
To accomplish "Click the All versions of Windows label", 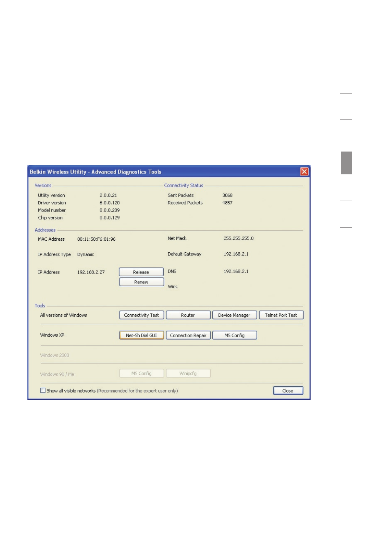I will [x=64, y=315].
